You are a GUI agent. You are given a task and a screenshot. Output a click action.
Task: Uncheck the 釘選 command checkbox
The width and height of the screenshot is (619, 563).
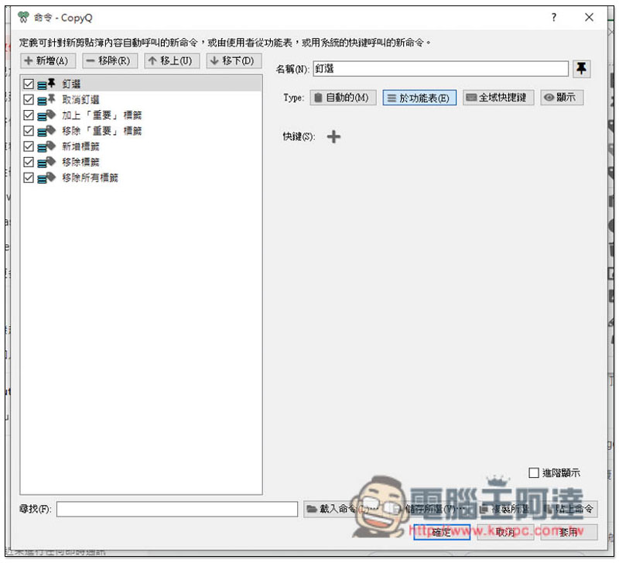(x=29, y=84)
